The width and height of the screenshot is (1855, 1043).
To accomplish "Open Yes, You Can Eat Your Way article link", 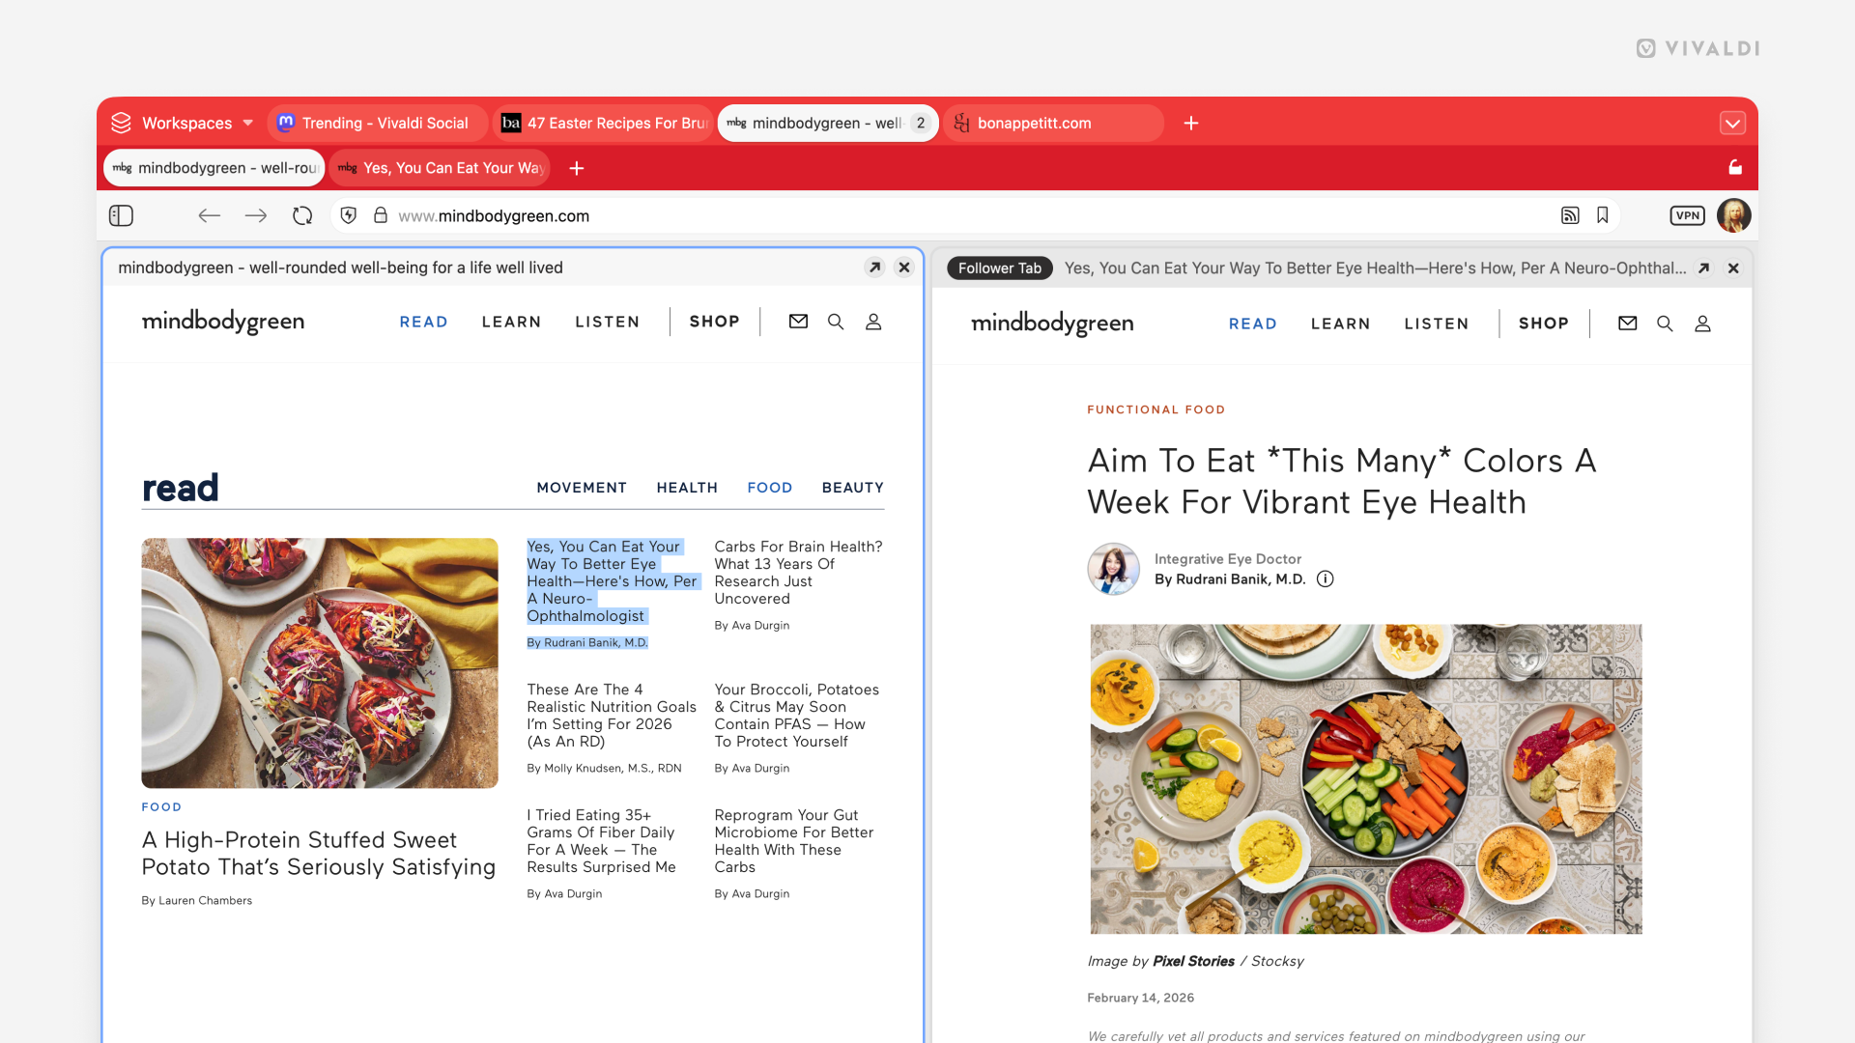I will [x=612, y=581].
